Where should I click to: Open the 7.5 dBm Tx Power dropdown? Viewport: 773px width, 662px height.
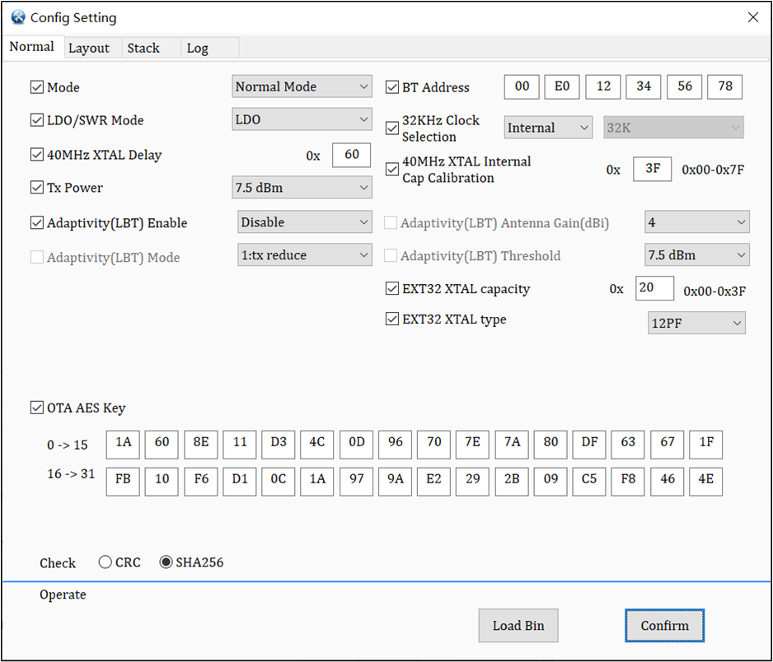(302, 188)
